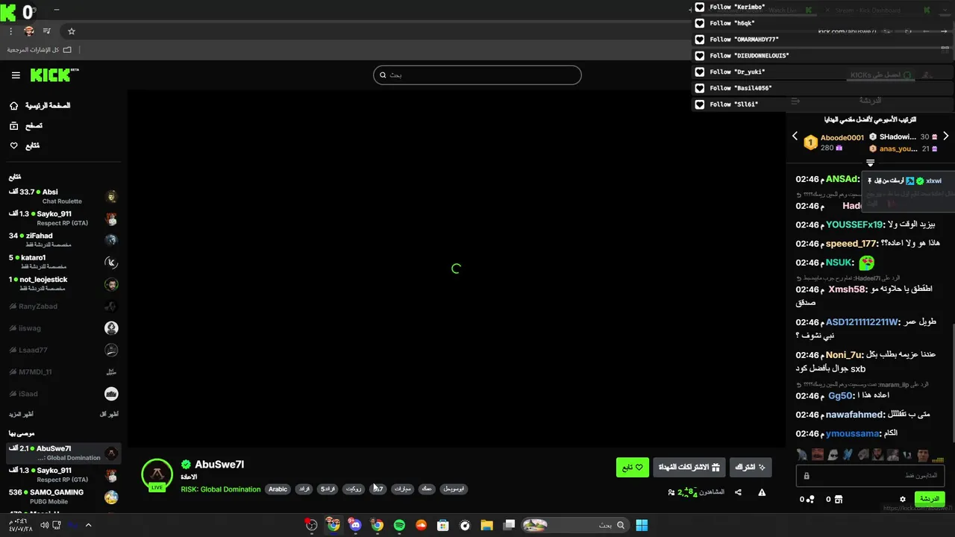Click chat username speeed_177
Image resolution: width=955 pixels, height=537 pixels.
click(x=851, y=244)
